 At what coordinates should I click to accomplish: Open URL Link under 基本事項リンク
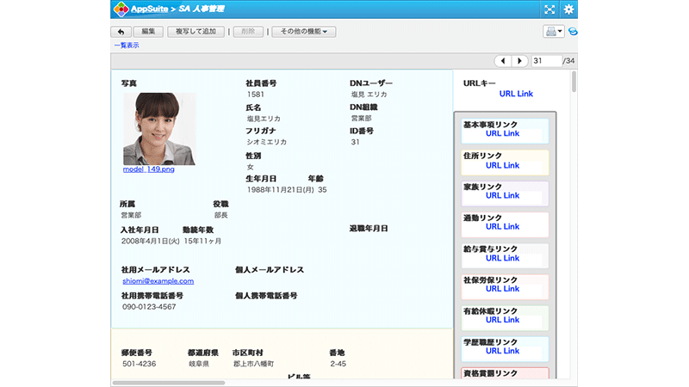502,134
